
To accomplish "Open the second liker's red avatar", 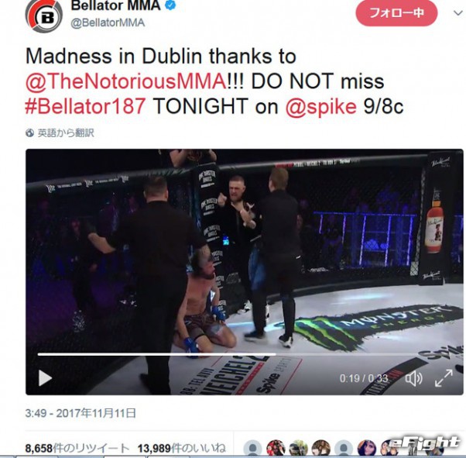I will click(x=276, y=448).
